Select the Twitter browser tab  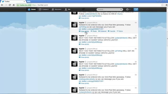click(x=13, y=2)
